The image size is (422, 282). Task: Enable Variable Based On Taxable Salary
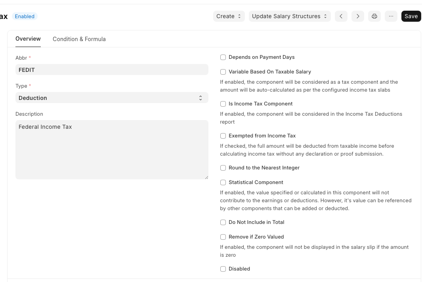[223, 72]
